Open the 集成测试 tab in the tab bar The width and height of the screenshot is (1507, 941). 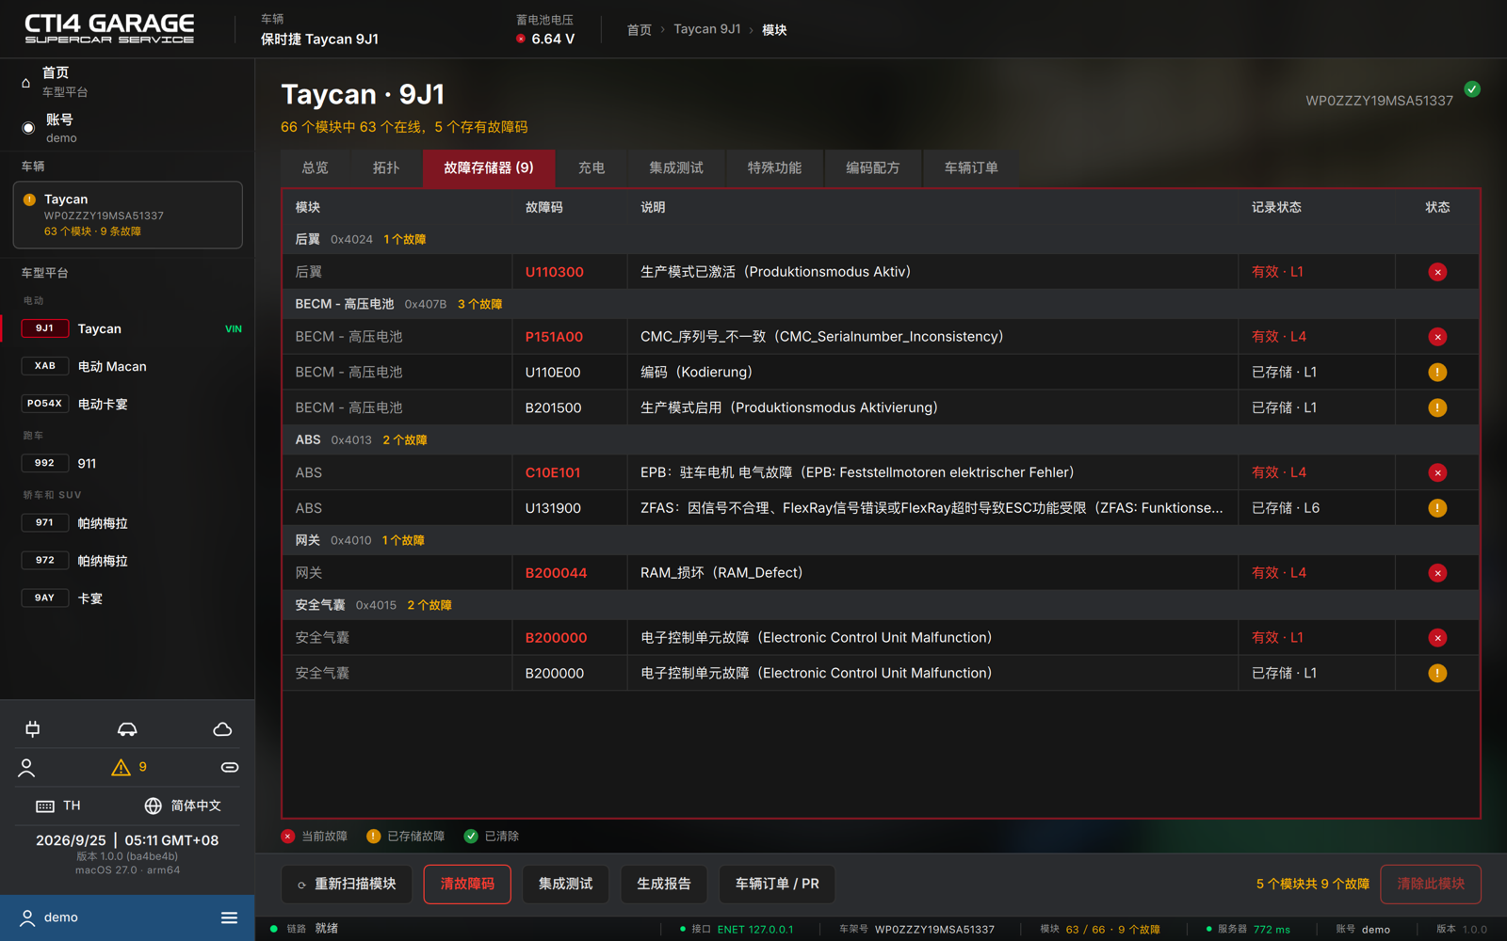(x=676, y=168)
